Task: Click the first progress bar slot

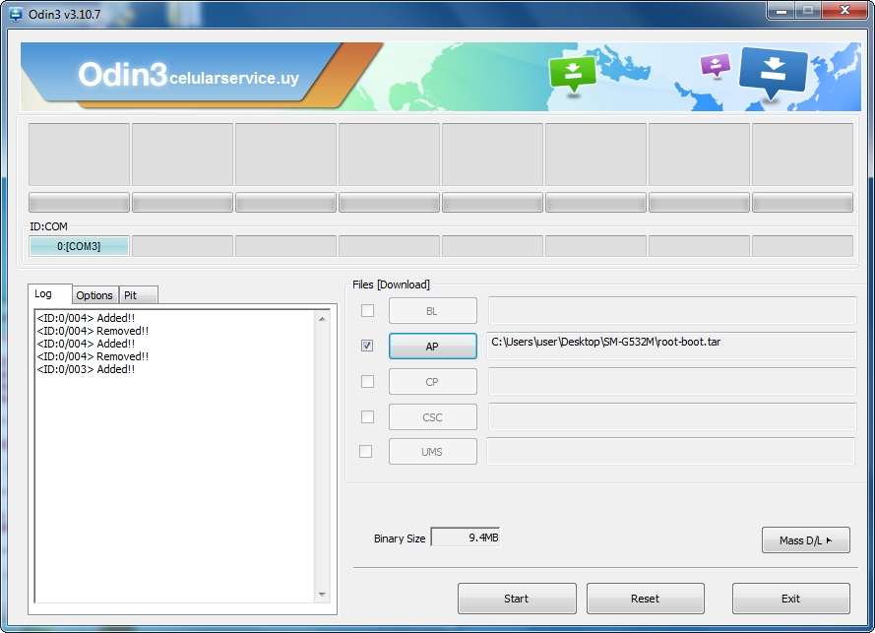Action: coord(80,202)
